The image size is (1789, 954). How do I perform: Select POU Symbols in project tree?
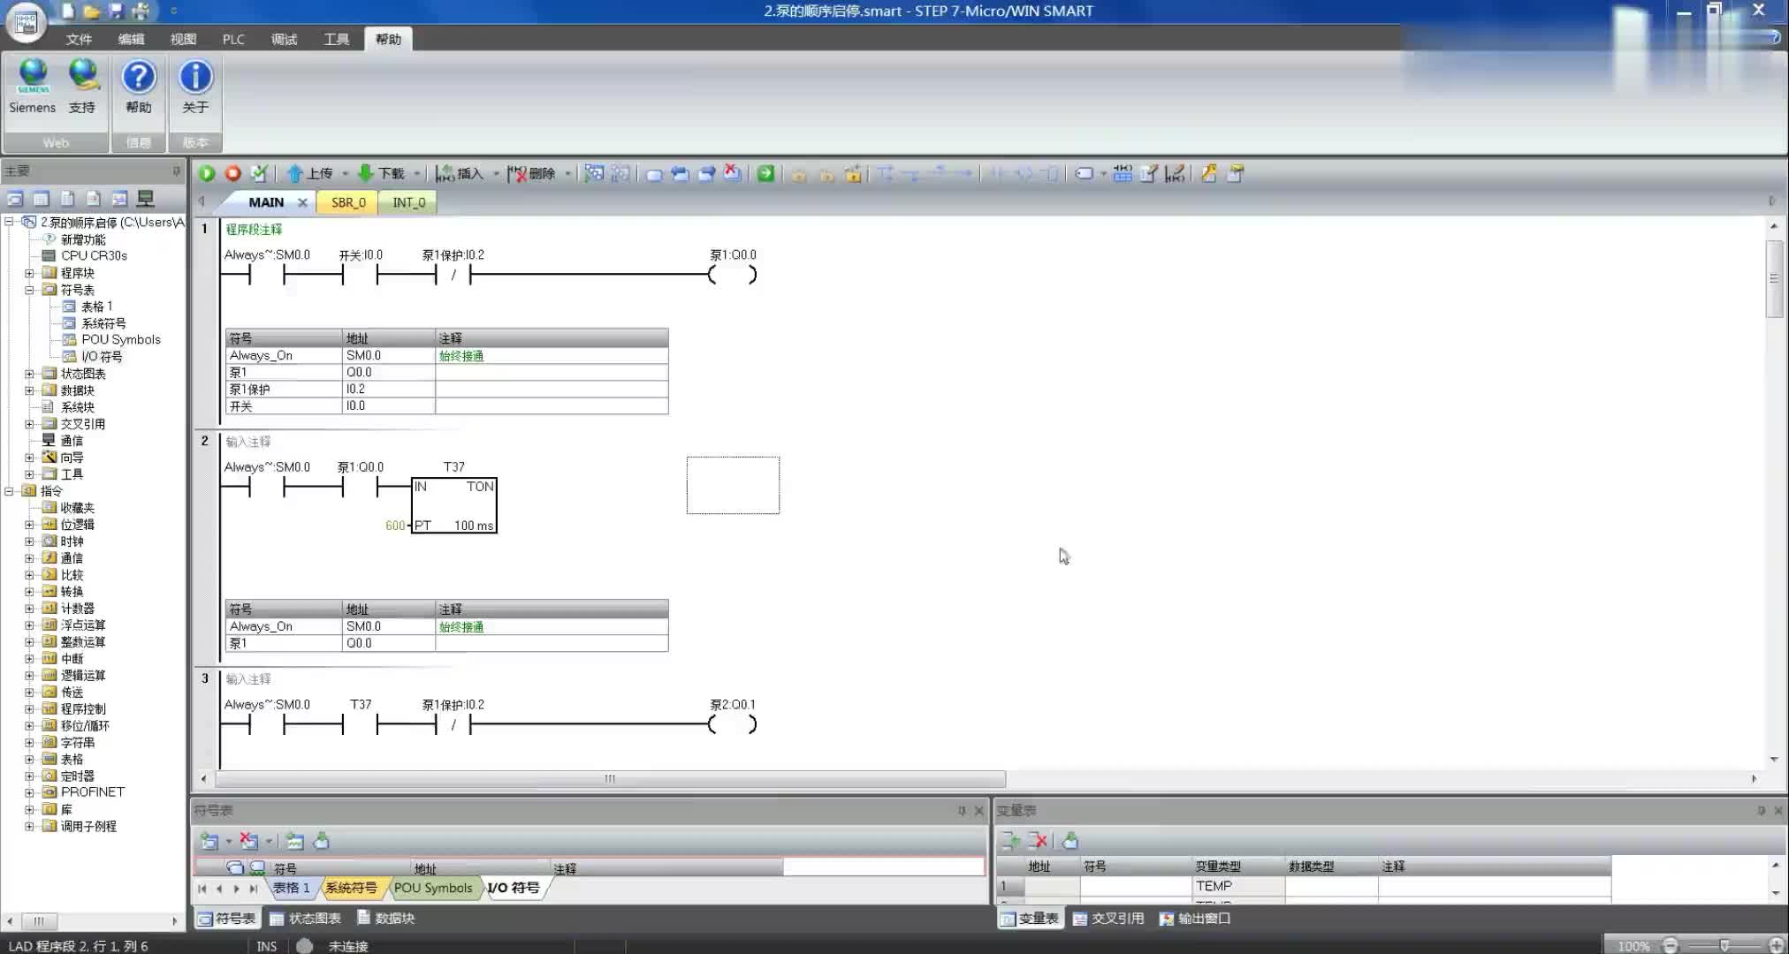click(x=121, y=340)
